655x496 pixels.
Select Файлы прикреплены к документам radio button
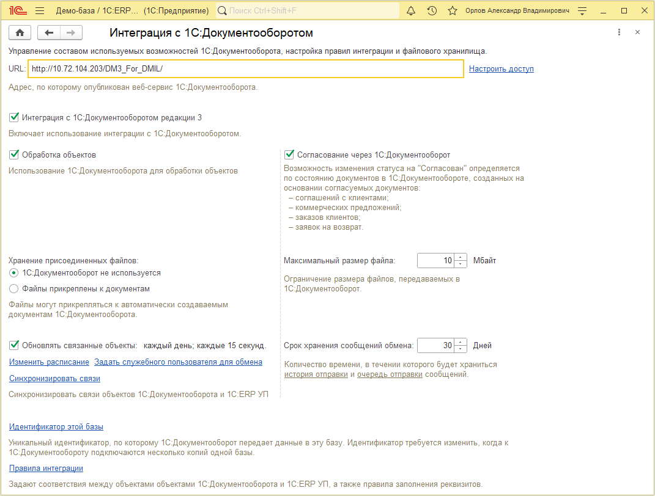point(14,289)
